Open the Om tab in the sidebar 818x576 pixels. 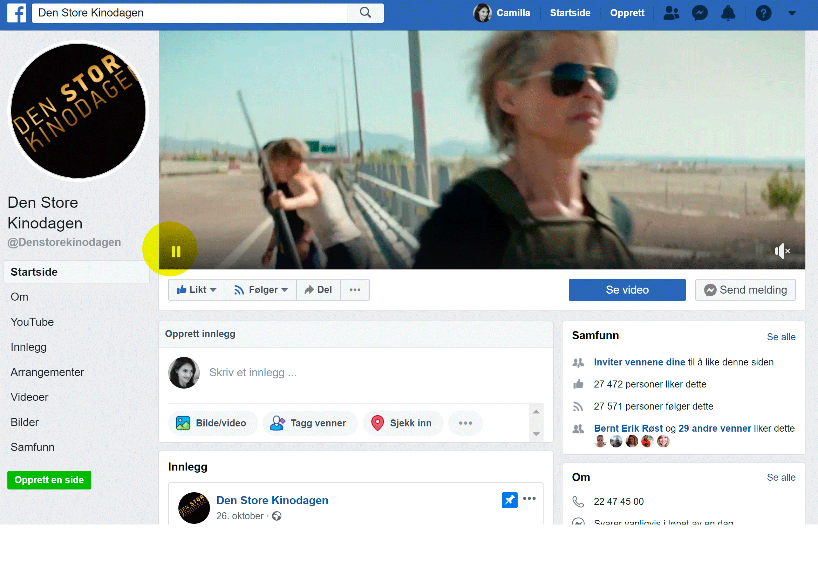(x=19, y=297)
